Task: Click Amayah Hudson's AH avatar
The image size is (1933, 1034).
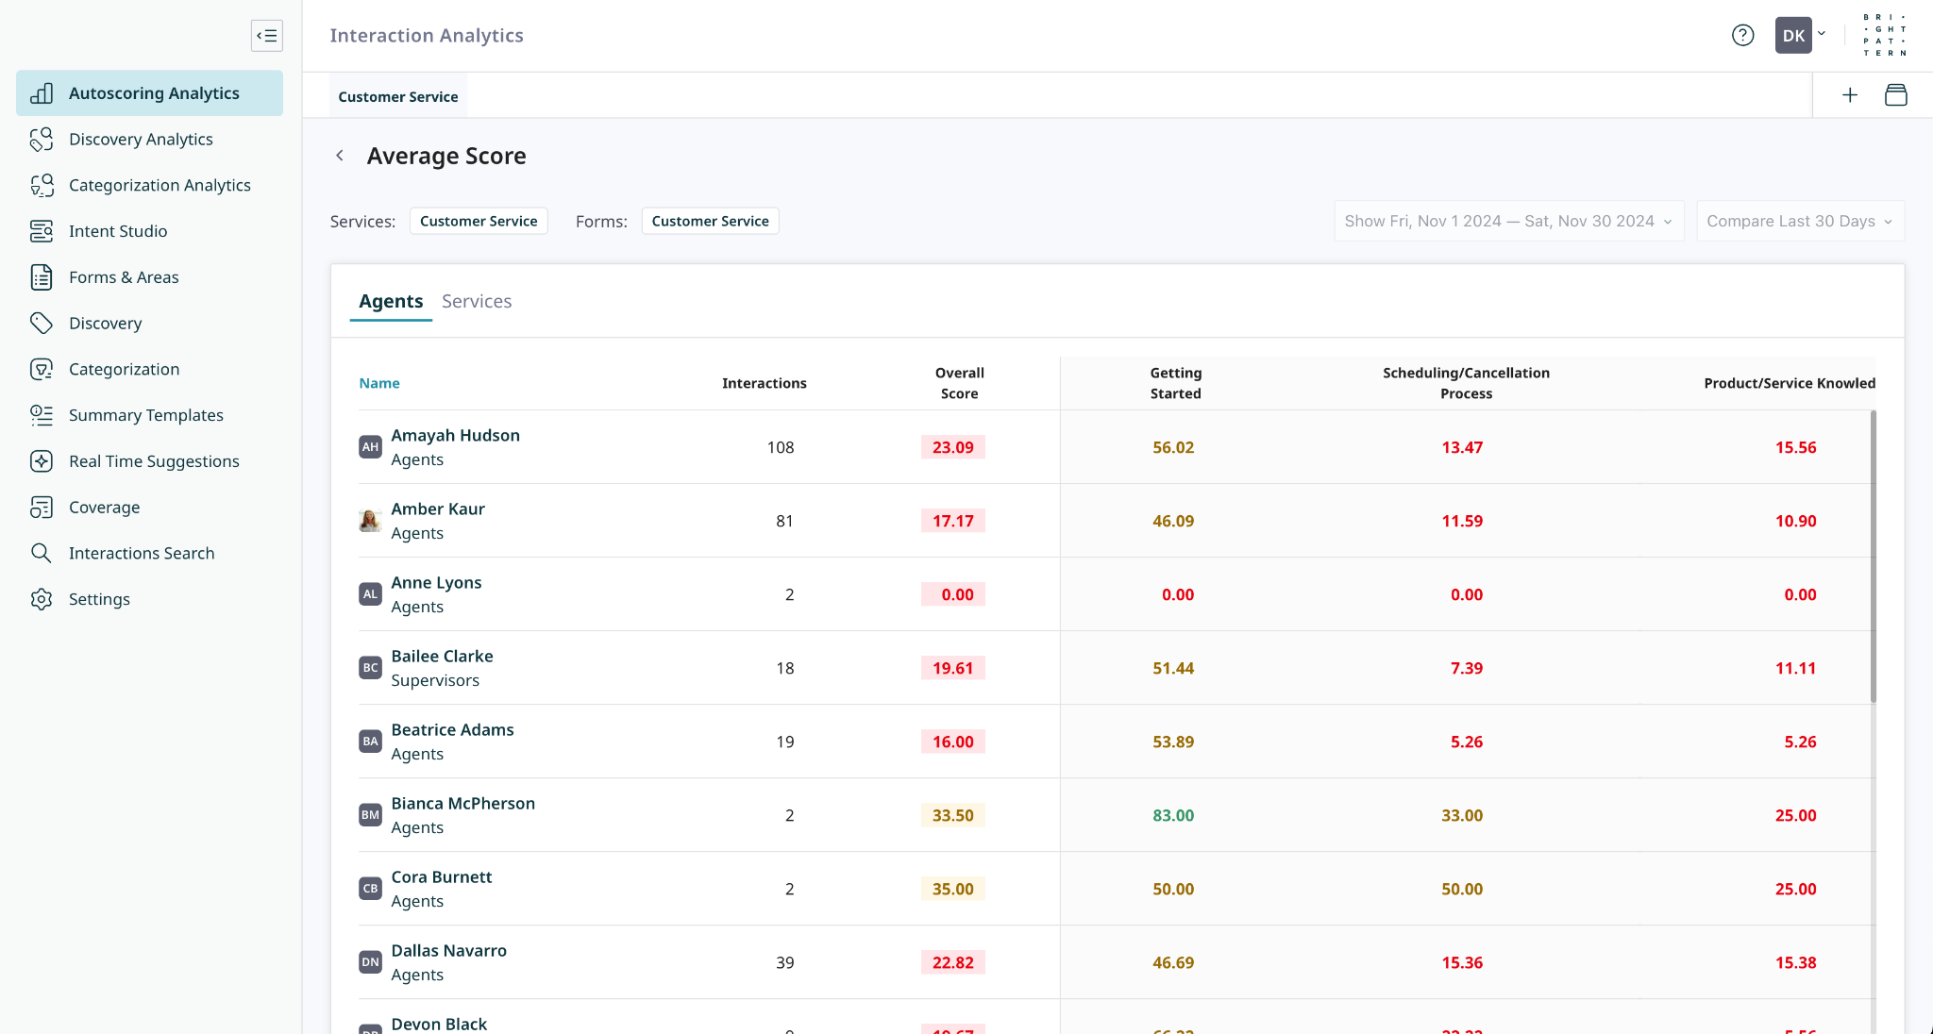Action: click(370, 447)
